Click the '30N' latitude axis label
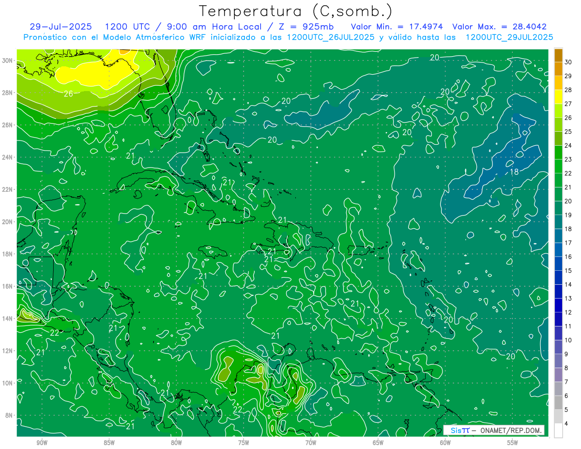The width and height of the screenshot is (581, 449). (x=8, y=61)
